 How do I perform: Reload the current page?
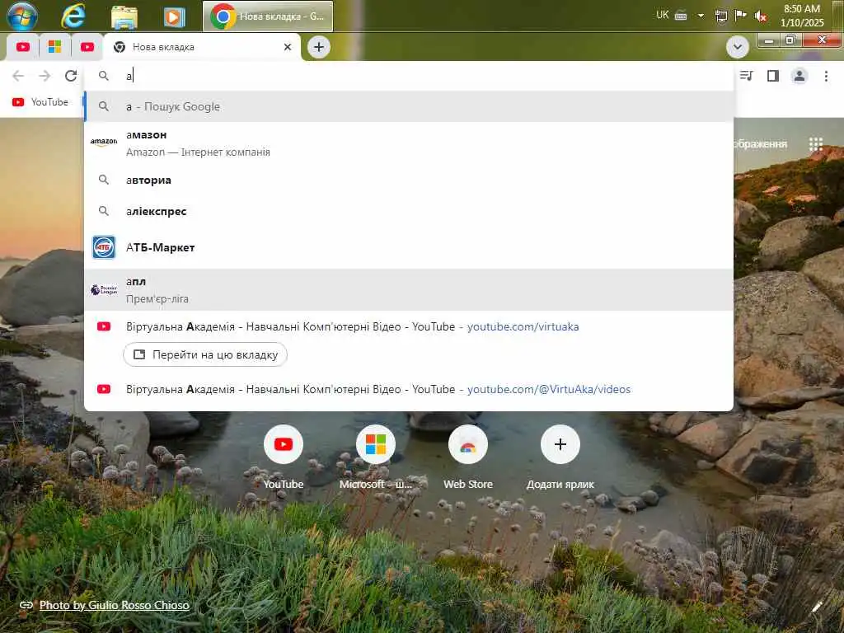(x=71, y=76)
